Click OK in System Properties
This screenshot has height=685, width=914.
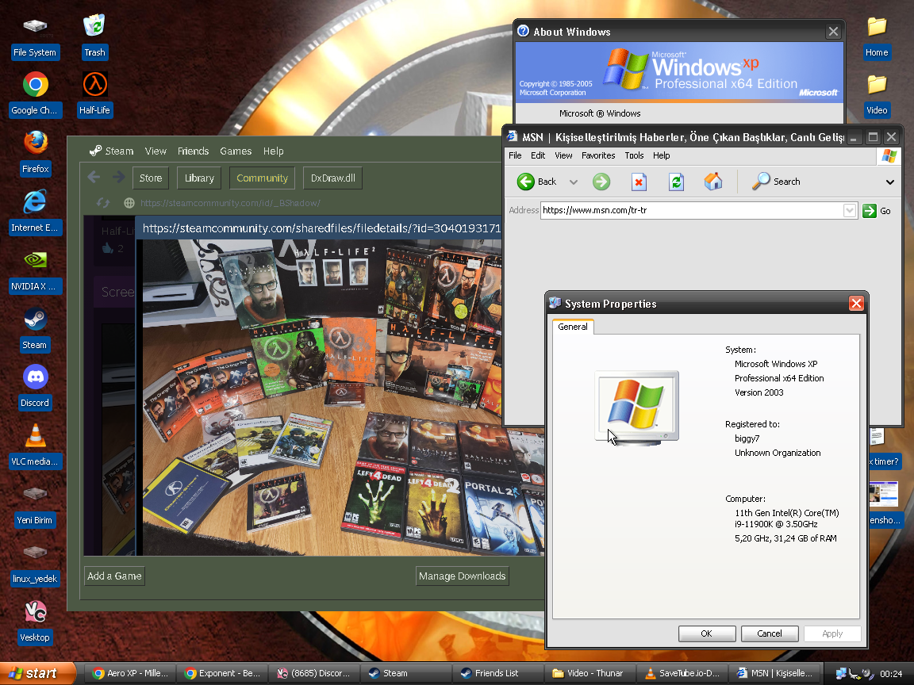[x=706, y=633]
